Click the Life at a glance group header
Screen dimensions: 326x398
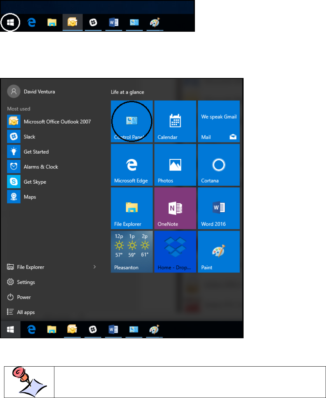(127, 92)
